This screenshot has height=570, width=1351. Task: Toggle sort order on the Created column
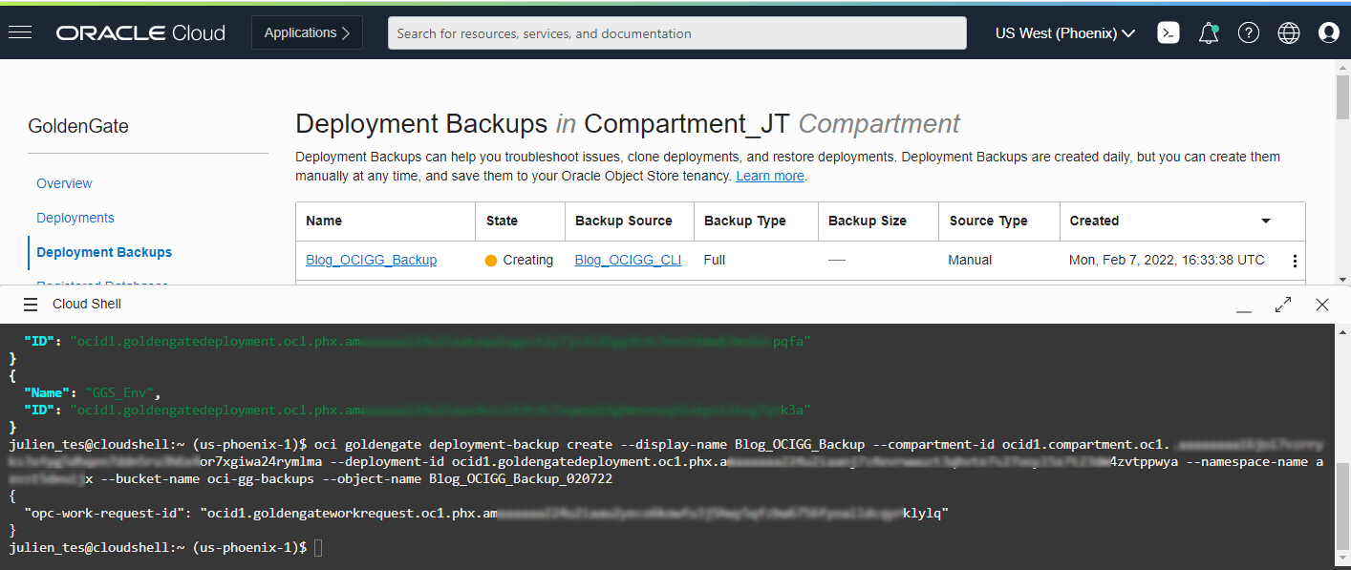(x=1265, y=221)
